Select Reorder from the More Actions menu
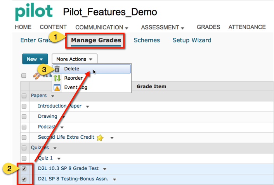Viewport: 274px width, 185px height. pos(73,78)
